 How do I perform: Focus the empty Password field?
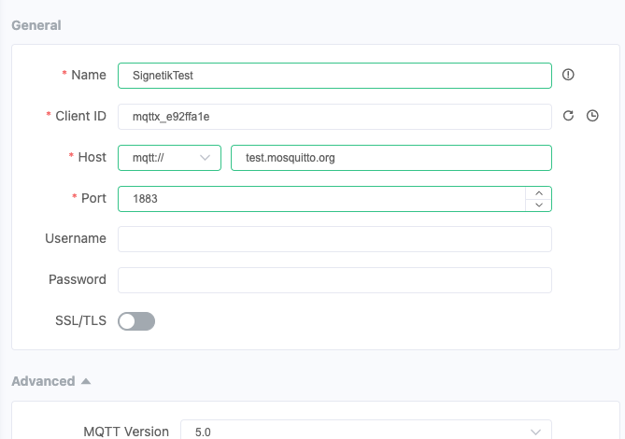[x=334, y=279]
